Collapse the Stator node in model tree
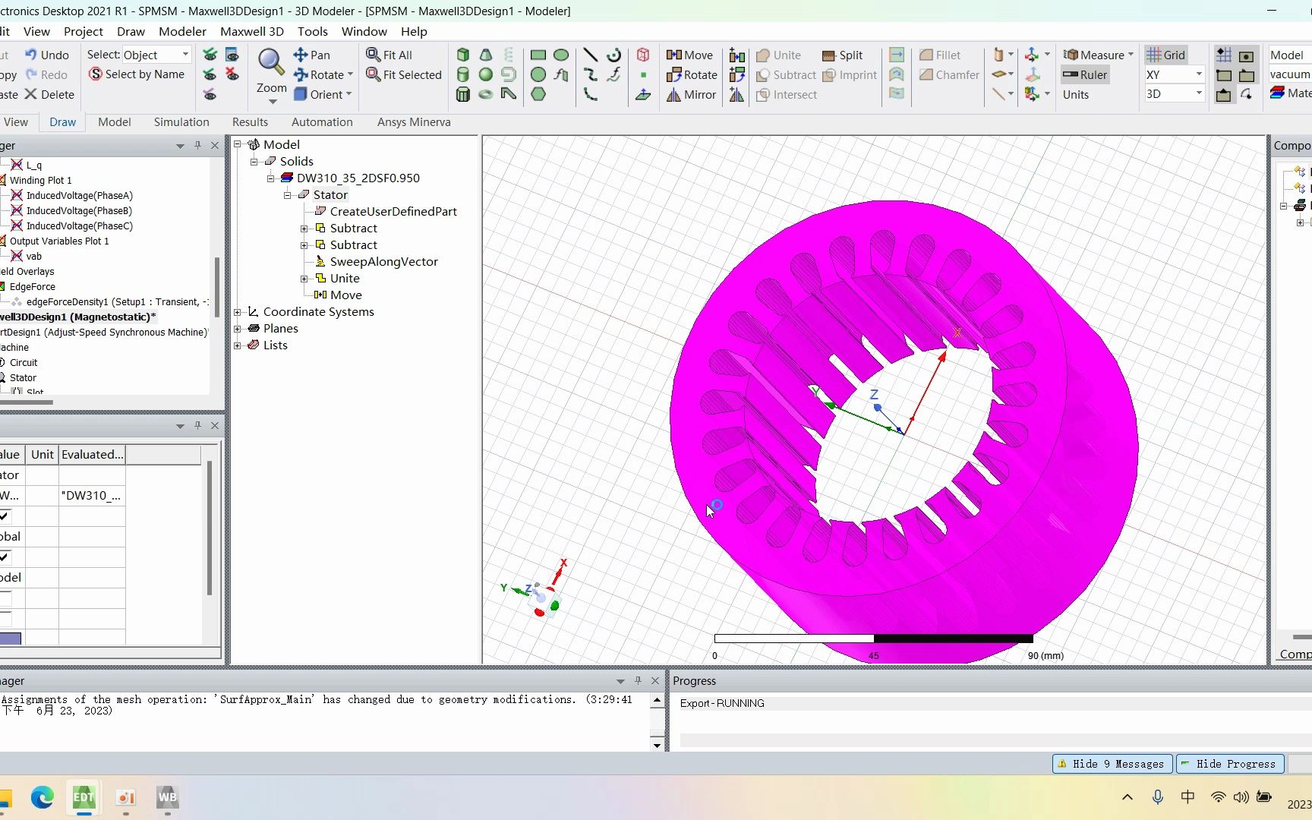Screen dimensions: 1312x820 click(288, 195)
